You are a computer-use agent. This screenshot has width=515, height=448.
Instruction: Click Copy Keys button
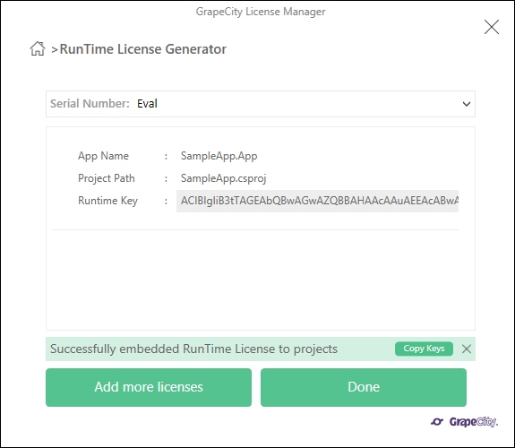coord(424,349)
